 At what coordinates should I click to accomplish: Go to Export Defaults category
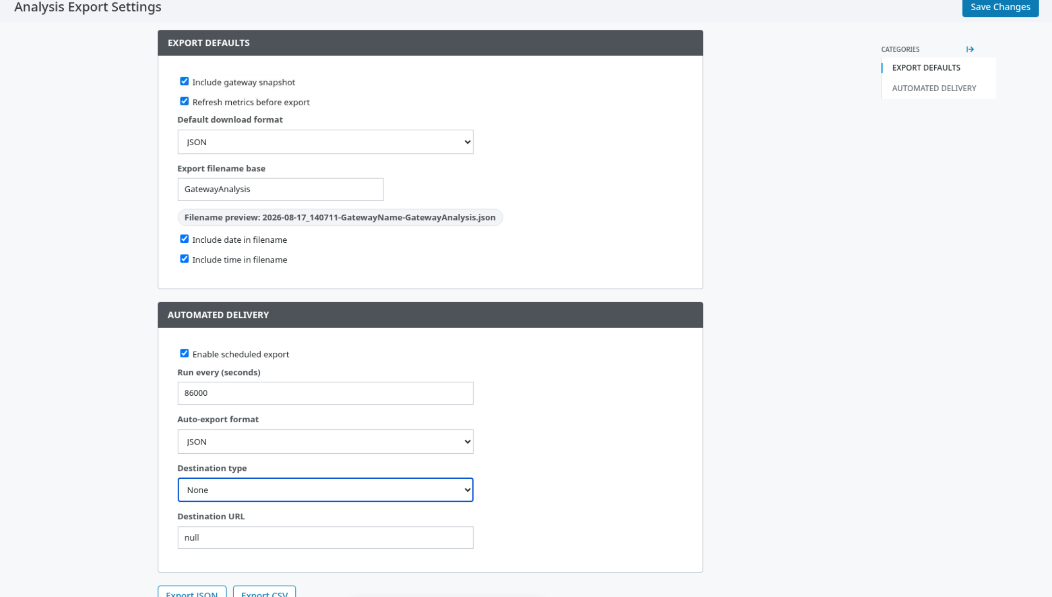point(926,68)
